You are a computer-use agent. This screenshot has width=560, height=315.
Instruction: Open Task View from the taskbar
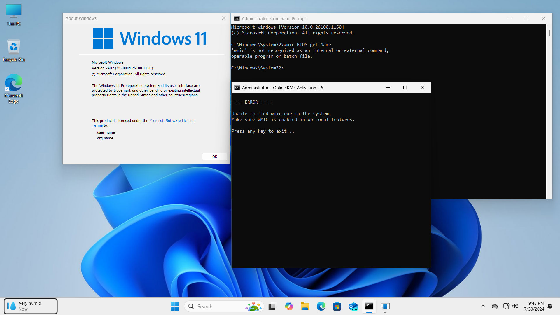point(272,306)
